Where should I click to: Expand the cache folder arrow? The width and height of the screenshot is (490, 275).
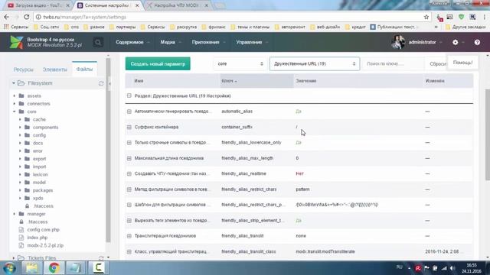20,119
